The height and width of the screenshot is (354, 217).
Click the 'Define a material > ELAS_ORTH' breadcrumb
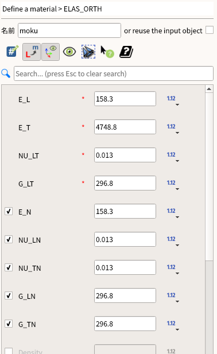(52, 9)
